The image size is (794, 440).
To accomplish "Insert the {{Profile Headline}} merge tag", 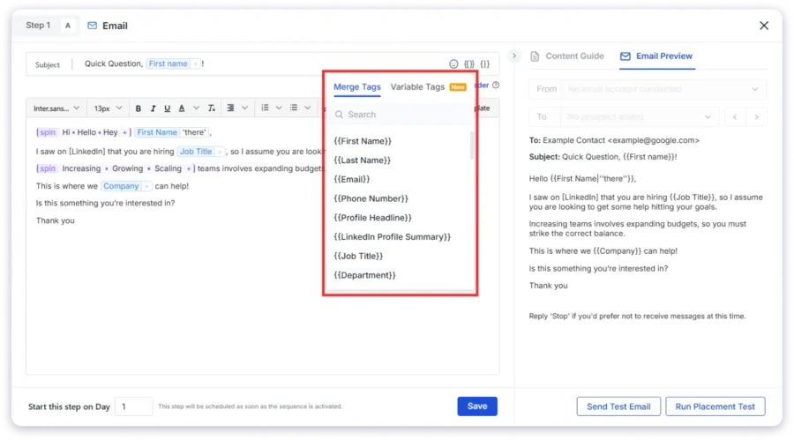I will click(372, 218).
